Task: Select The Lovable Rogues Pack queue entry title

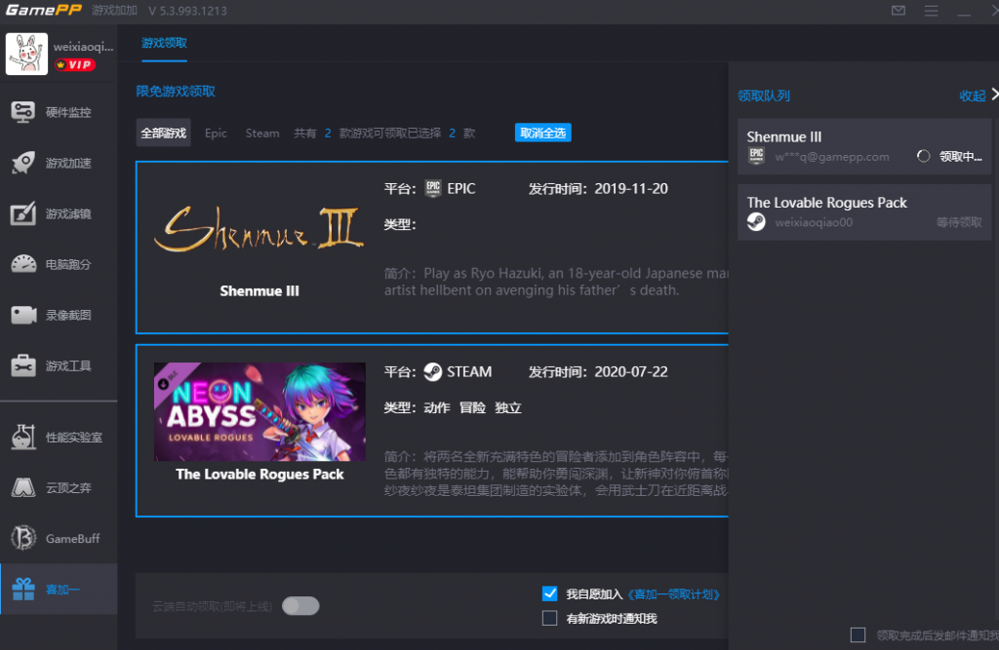Action: pyautogui.click(x=827, y=203)
